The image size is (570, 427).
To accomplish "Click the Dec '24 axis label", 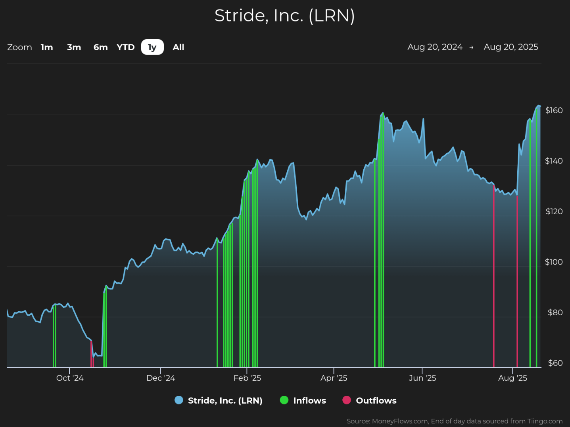I will [161, 378].
